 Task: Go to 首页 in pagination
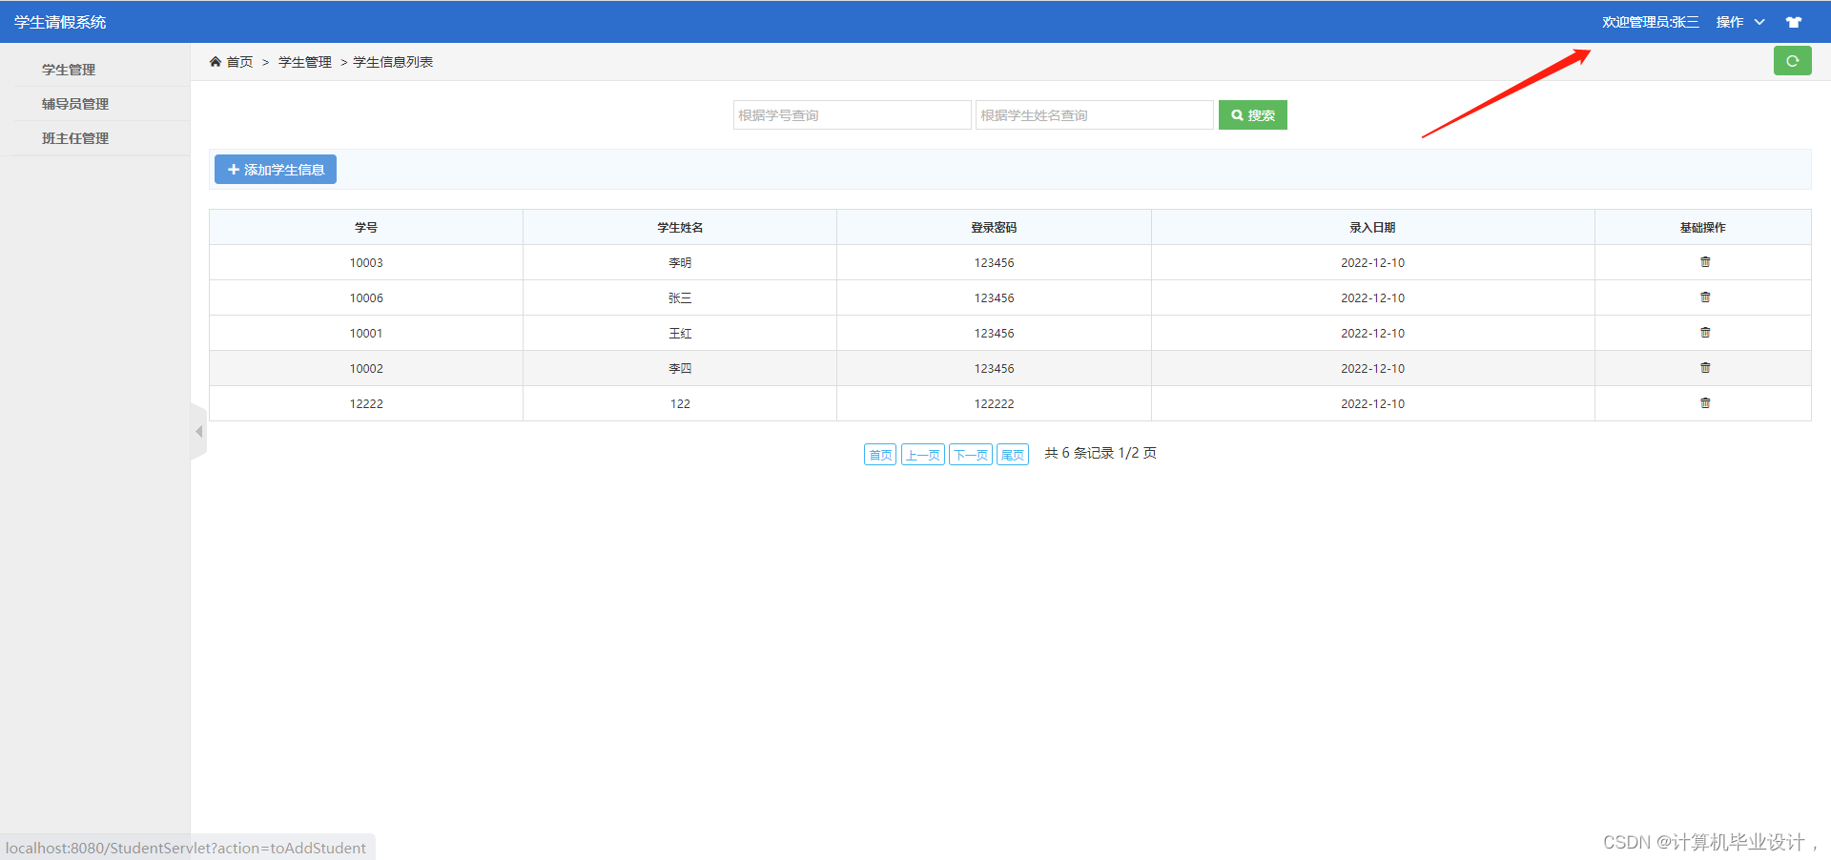pos(880,455)
